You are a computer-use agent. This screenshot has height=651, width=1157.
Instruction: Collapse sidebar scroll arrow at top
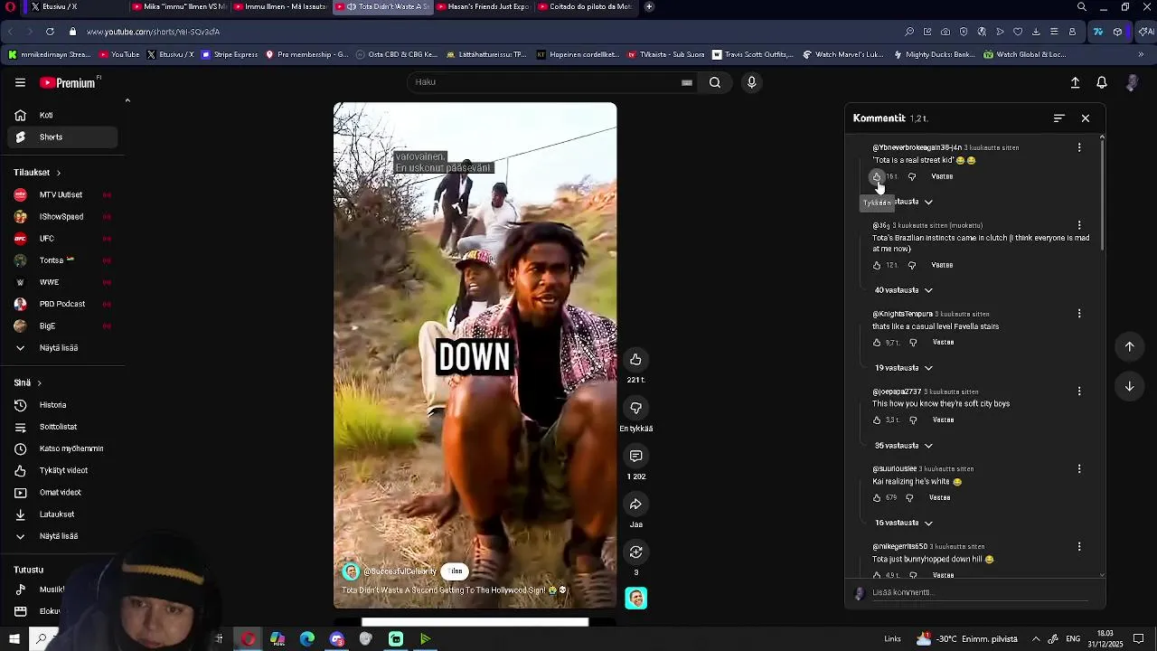[127, 100]
